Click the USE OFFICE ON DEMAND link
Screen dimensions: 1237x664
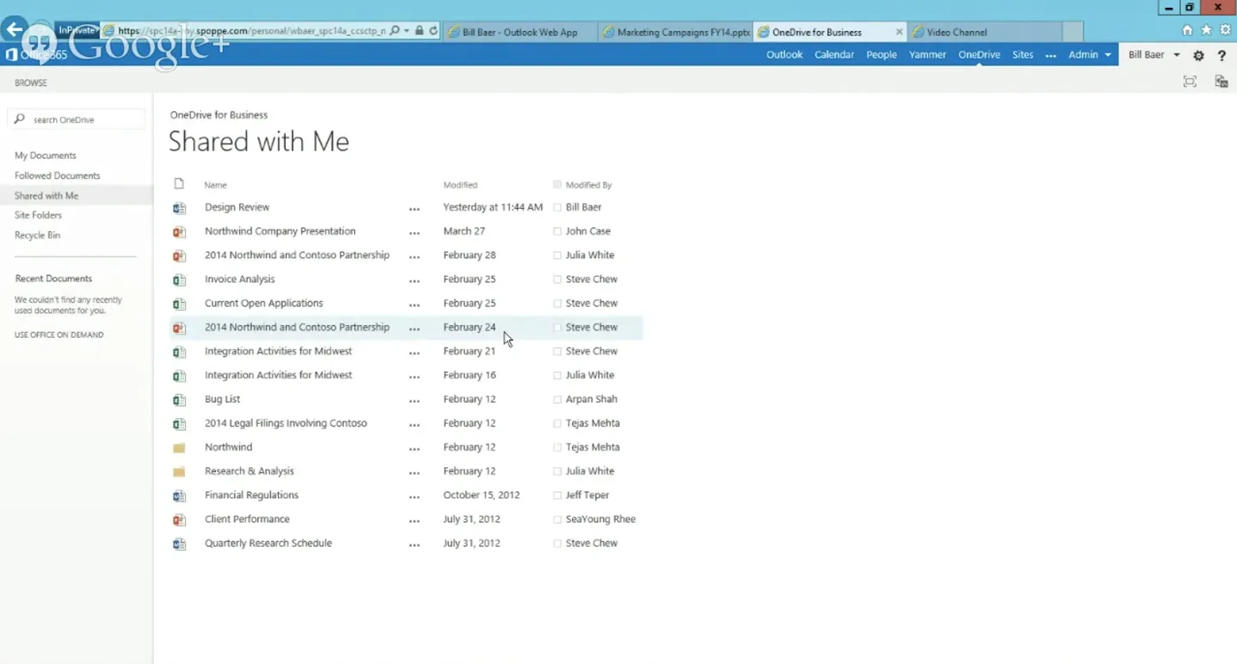click(x=58, y=335)
